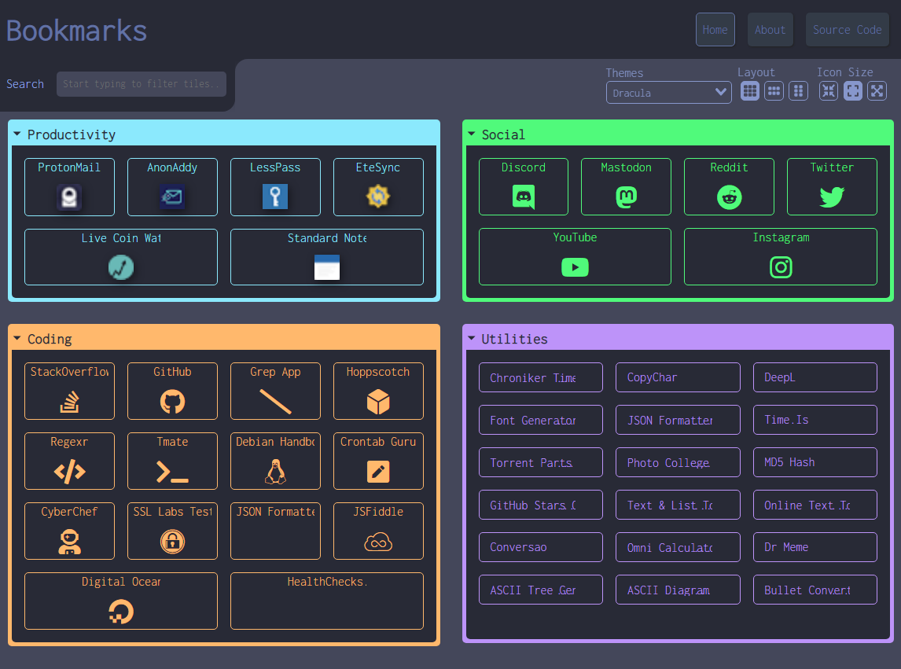Click the Discord logo icon
This screenshot has height=669, width=901.
click(523, 197)
